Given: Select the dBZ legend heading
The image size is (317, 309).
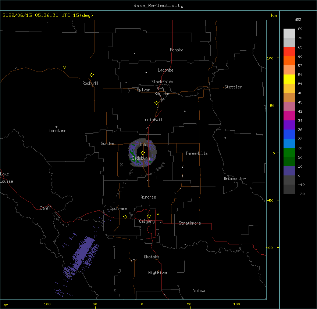Looking at the screenshot, I should pyautogui.click(x=298, y=19).
